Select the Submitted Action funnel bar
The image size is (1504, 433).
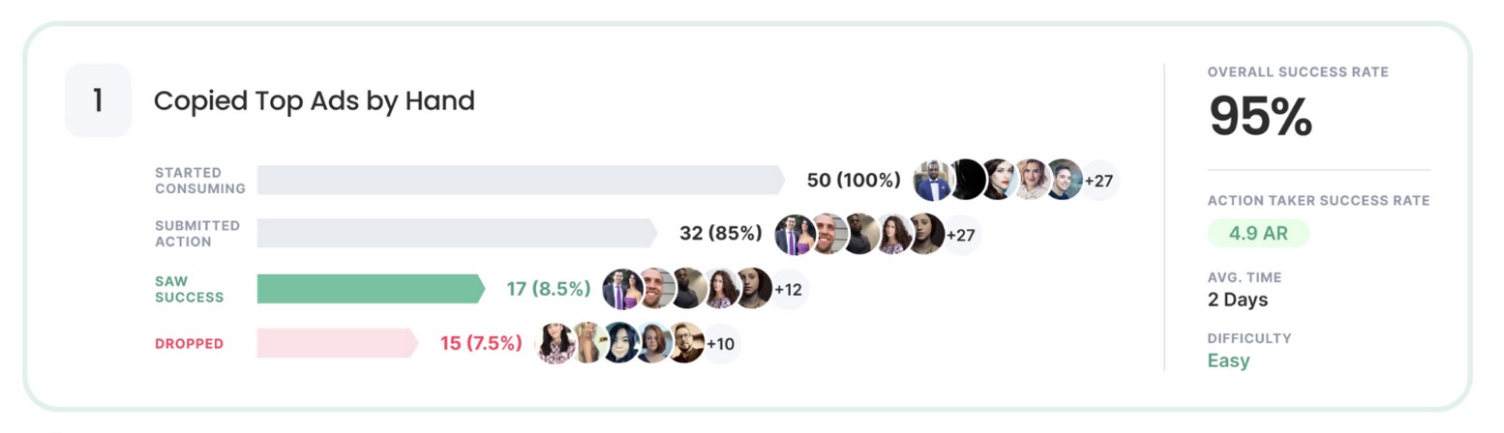point(456,234)
